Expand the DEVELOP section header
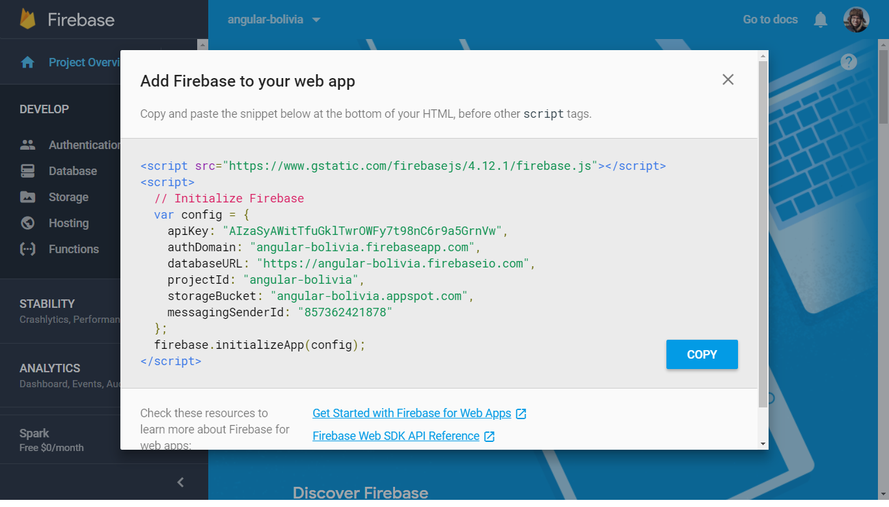The image size is (889, 507). (44, 109)
